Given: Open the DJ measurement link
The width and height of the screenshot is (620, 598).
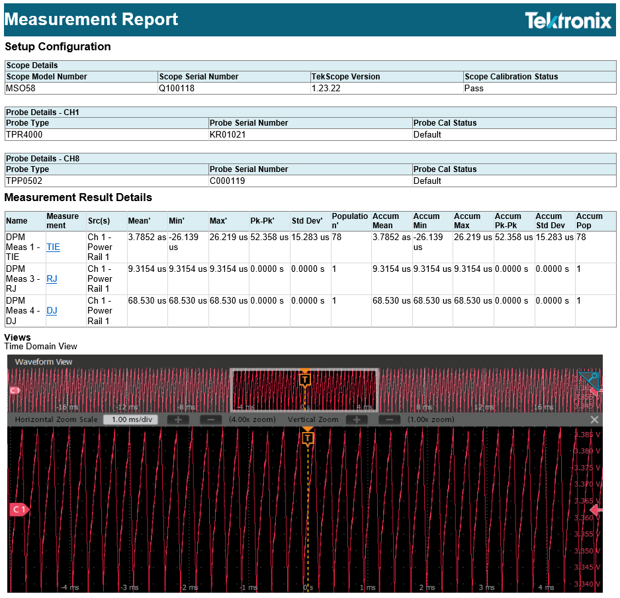Looking at the screenshot, I should pyautogui.click(x=52, y=311).
